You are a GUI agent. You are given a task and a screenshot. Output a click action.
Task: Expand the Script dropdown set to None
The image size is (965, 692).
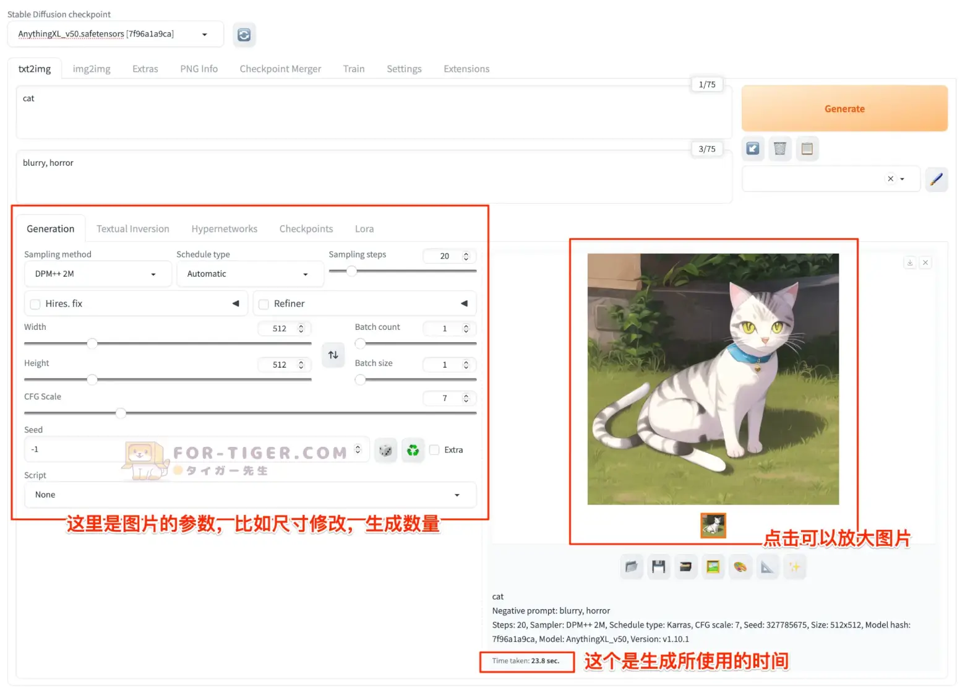249,495
